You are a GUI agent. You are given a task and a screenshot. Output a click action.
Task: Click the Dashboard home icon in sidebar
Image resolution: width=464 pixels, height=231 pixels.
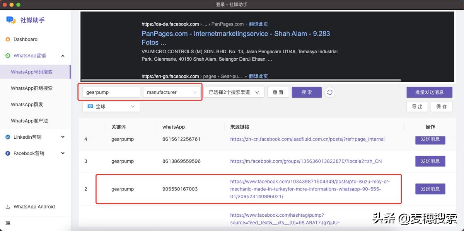point(8,39)
